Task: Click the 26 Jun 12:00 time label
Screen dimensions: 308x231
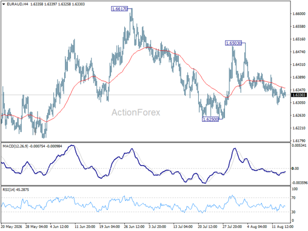Action: click(134, 227)
